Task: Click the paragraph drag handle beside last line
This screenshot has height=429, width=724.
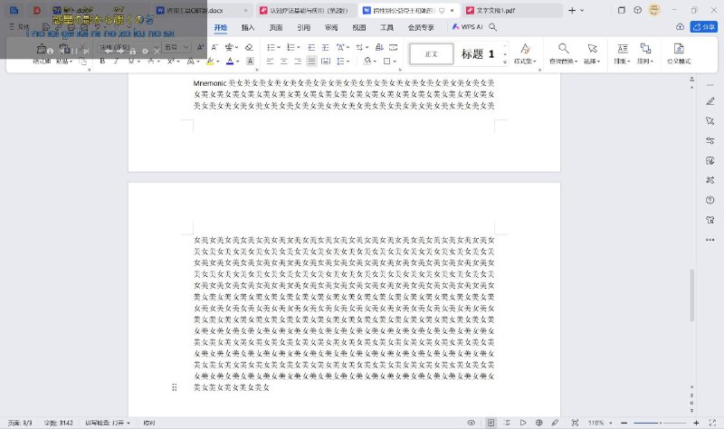Action: (x=174, y=387)
